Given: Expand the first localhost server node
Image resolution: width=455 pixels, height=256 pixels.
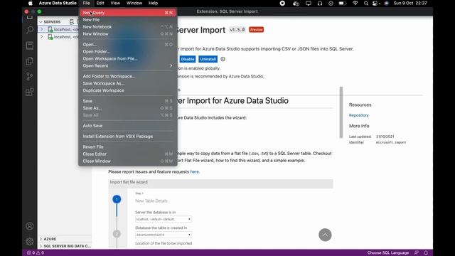Looking at the screenshot, I should pos(41,29).
